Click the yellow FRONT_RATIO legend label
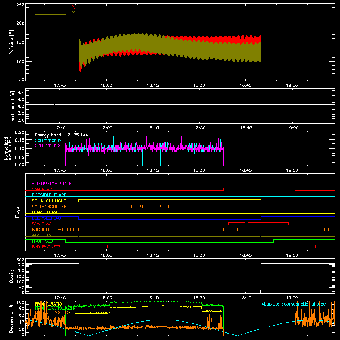Image resolution: width=340 pixels, height=340 pixels. tap(48, 304)
